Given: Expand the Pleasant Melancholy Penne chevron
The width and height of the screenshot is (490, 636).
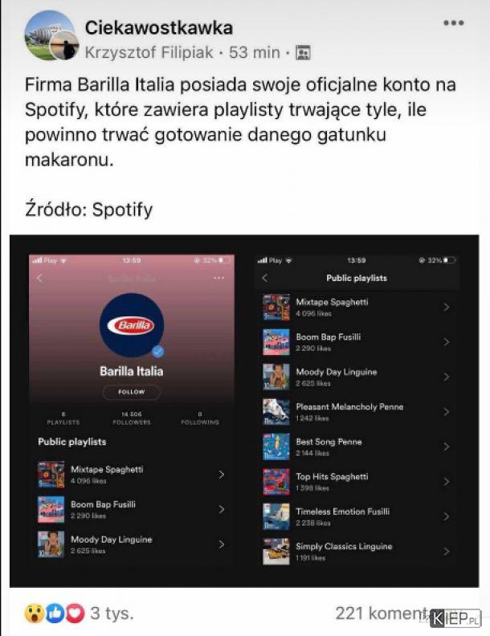Looking at the screenshot, I should tap(446, 412).
